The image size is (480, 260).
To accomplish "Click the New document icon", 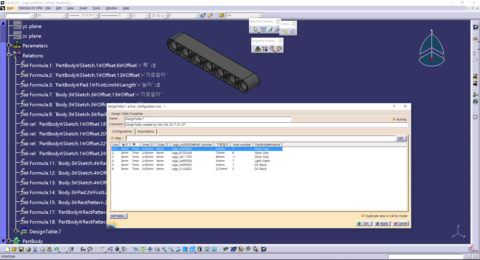I will tap(7, 249).
